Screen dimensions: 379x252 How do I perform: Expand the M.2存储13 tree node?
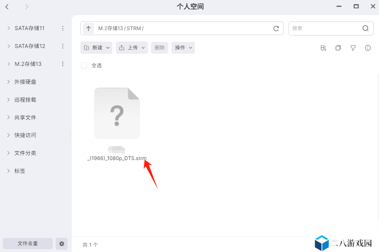tap(9, 64)
